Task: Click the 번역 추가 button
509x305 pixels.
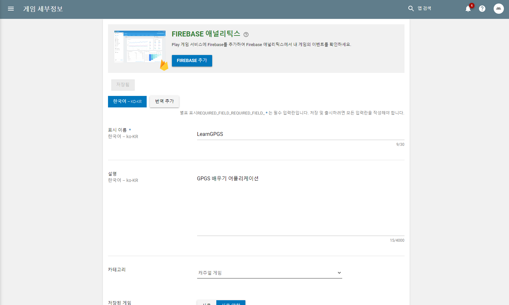Action: [x=164, y=102]
